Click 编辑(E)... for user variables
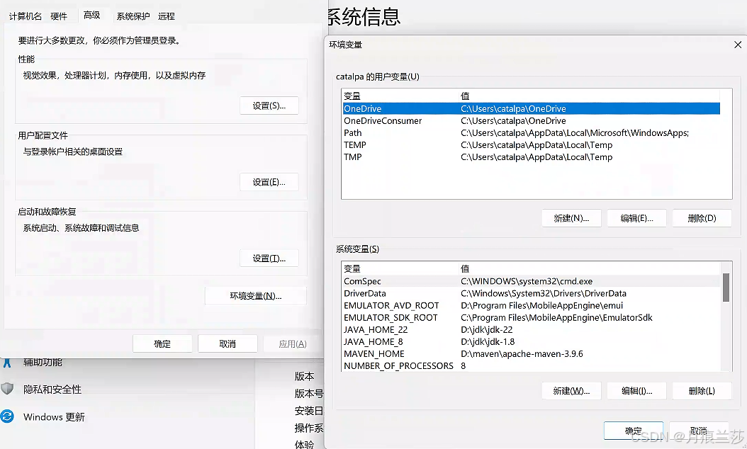This screenshot has width=747, height=449. pyautogui.click(x=636, y=218)
